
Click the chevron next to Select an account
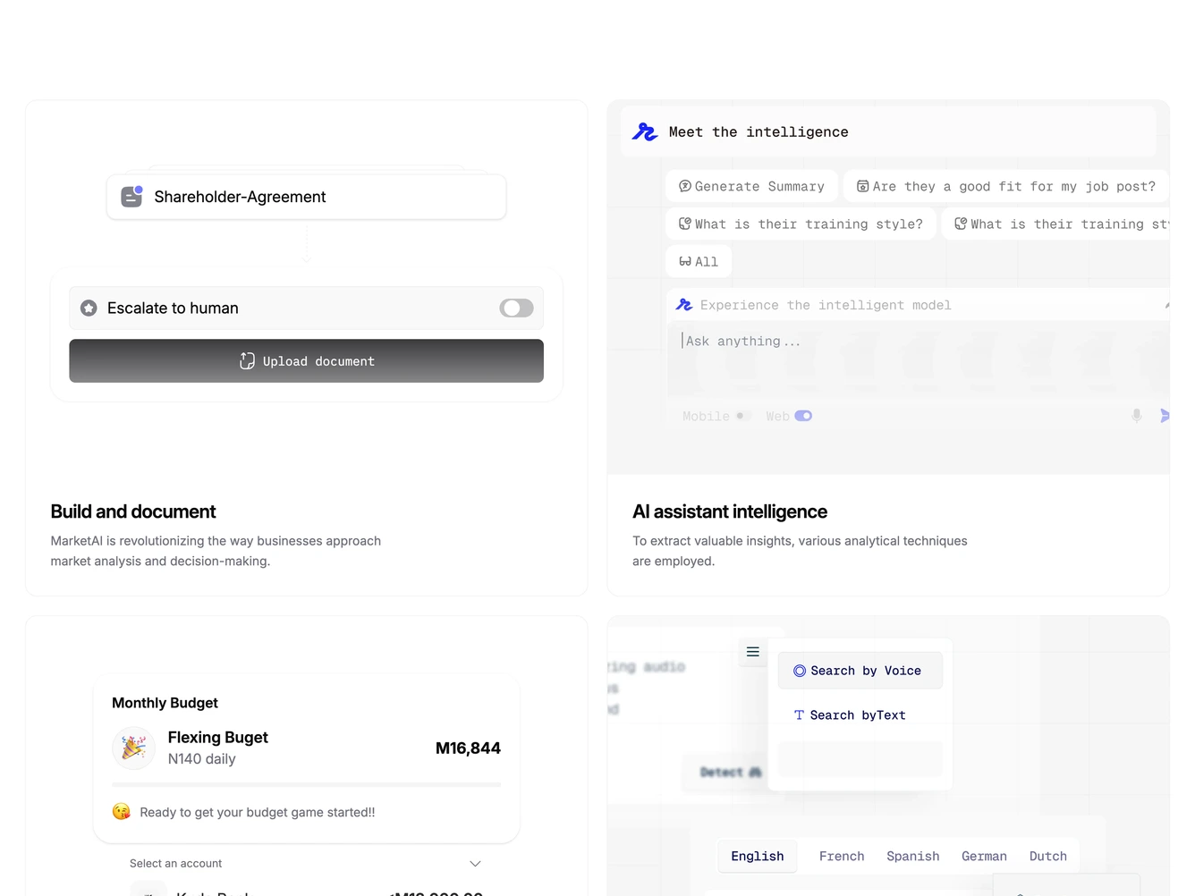tap(475, 864)
